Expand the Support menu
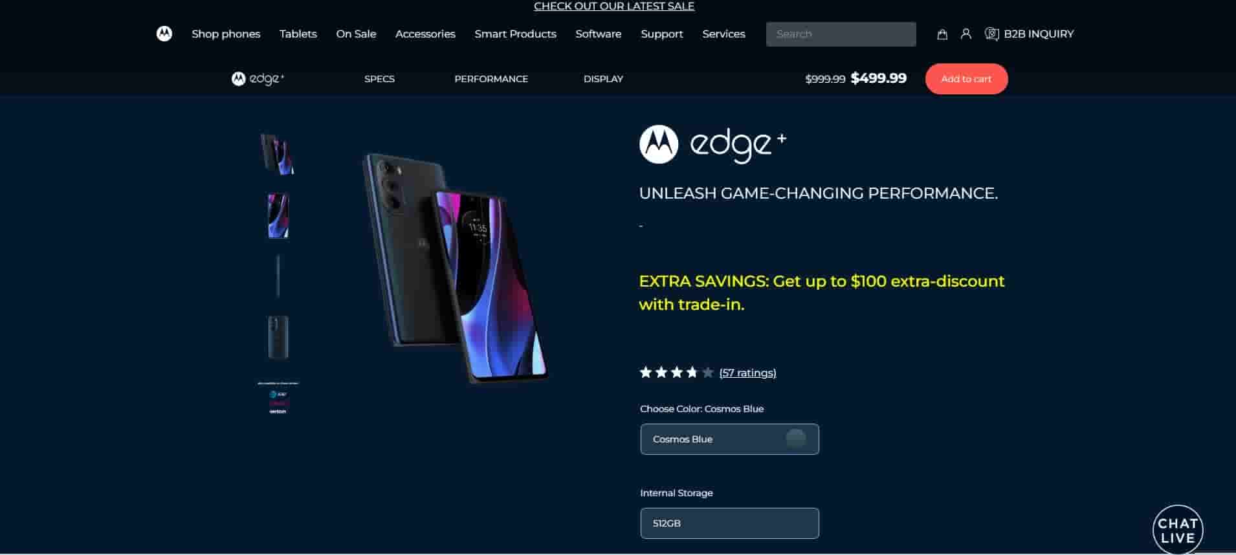The height and width of the screenshot is (555, 1236). coord(661,34)
